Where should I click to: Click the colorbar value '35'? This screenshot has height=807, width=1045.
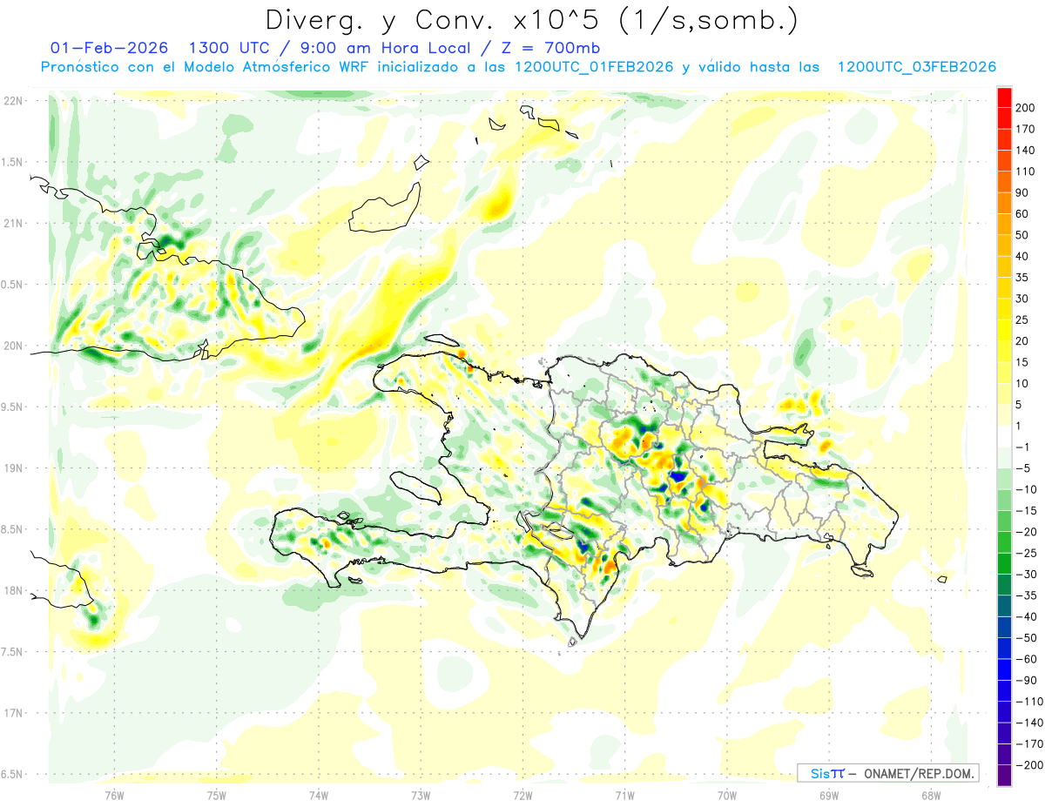(x=1023, y=278)
